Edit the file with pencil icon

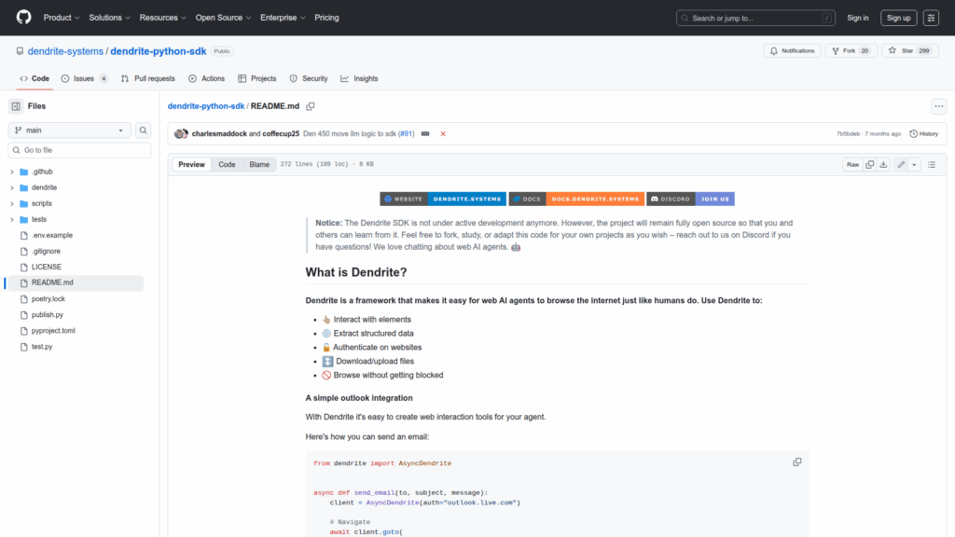(x=901, y=164)
